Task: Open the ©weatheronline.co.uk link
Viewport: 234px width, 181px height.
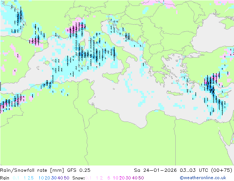Action: click(x=203, y=178)
